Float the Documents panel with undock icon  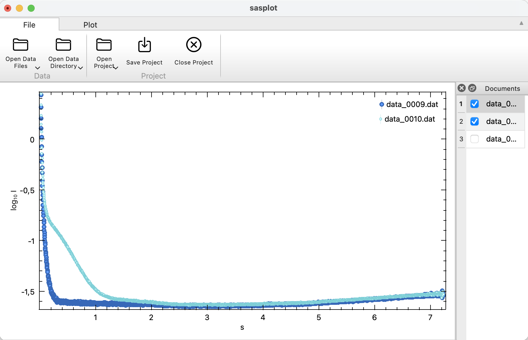pos(472,88)
